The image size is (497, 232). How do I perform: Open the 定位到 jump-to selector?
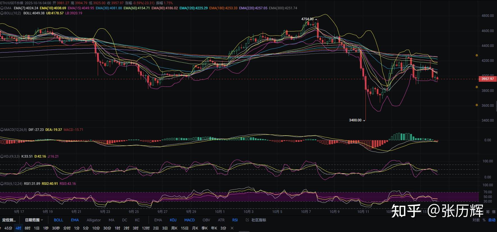(9, 220)
